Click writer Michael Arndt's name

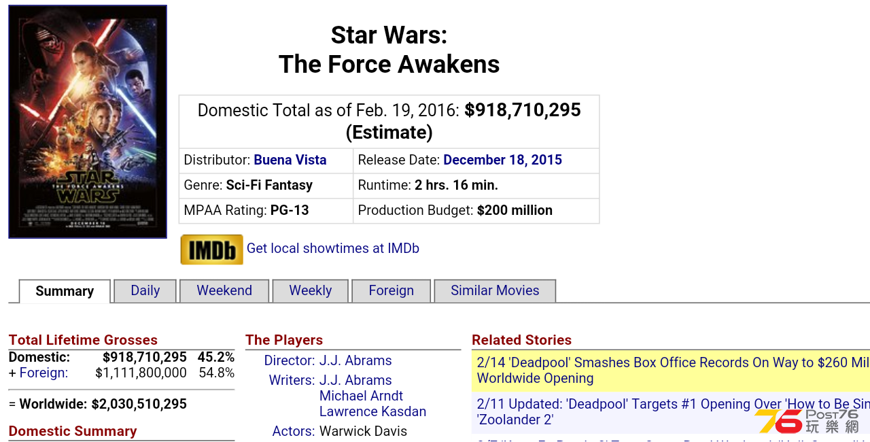(361, 396)
